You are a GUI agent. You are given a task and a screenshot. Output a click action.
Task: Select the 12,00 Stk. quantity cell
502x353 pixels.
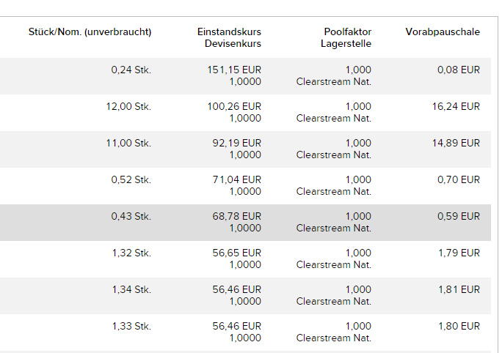[x=128, y=107]
